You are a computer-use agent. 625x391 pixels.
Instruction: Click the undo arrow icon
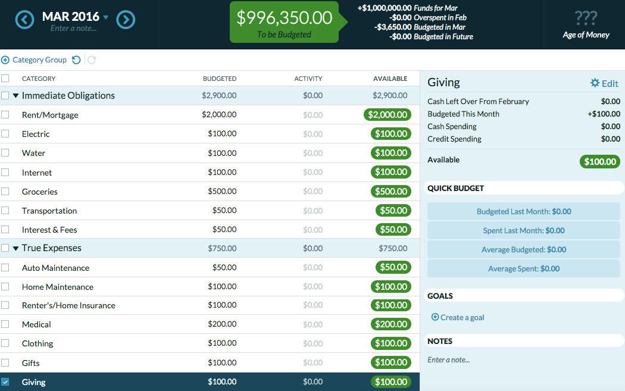pyautogui.click(x=76, y=60)
